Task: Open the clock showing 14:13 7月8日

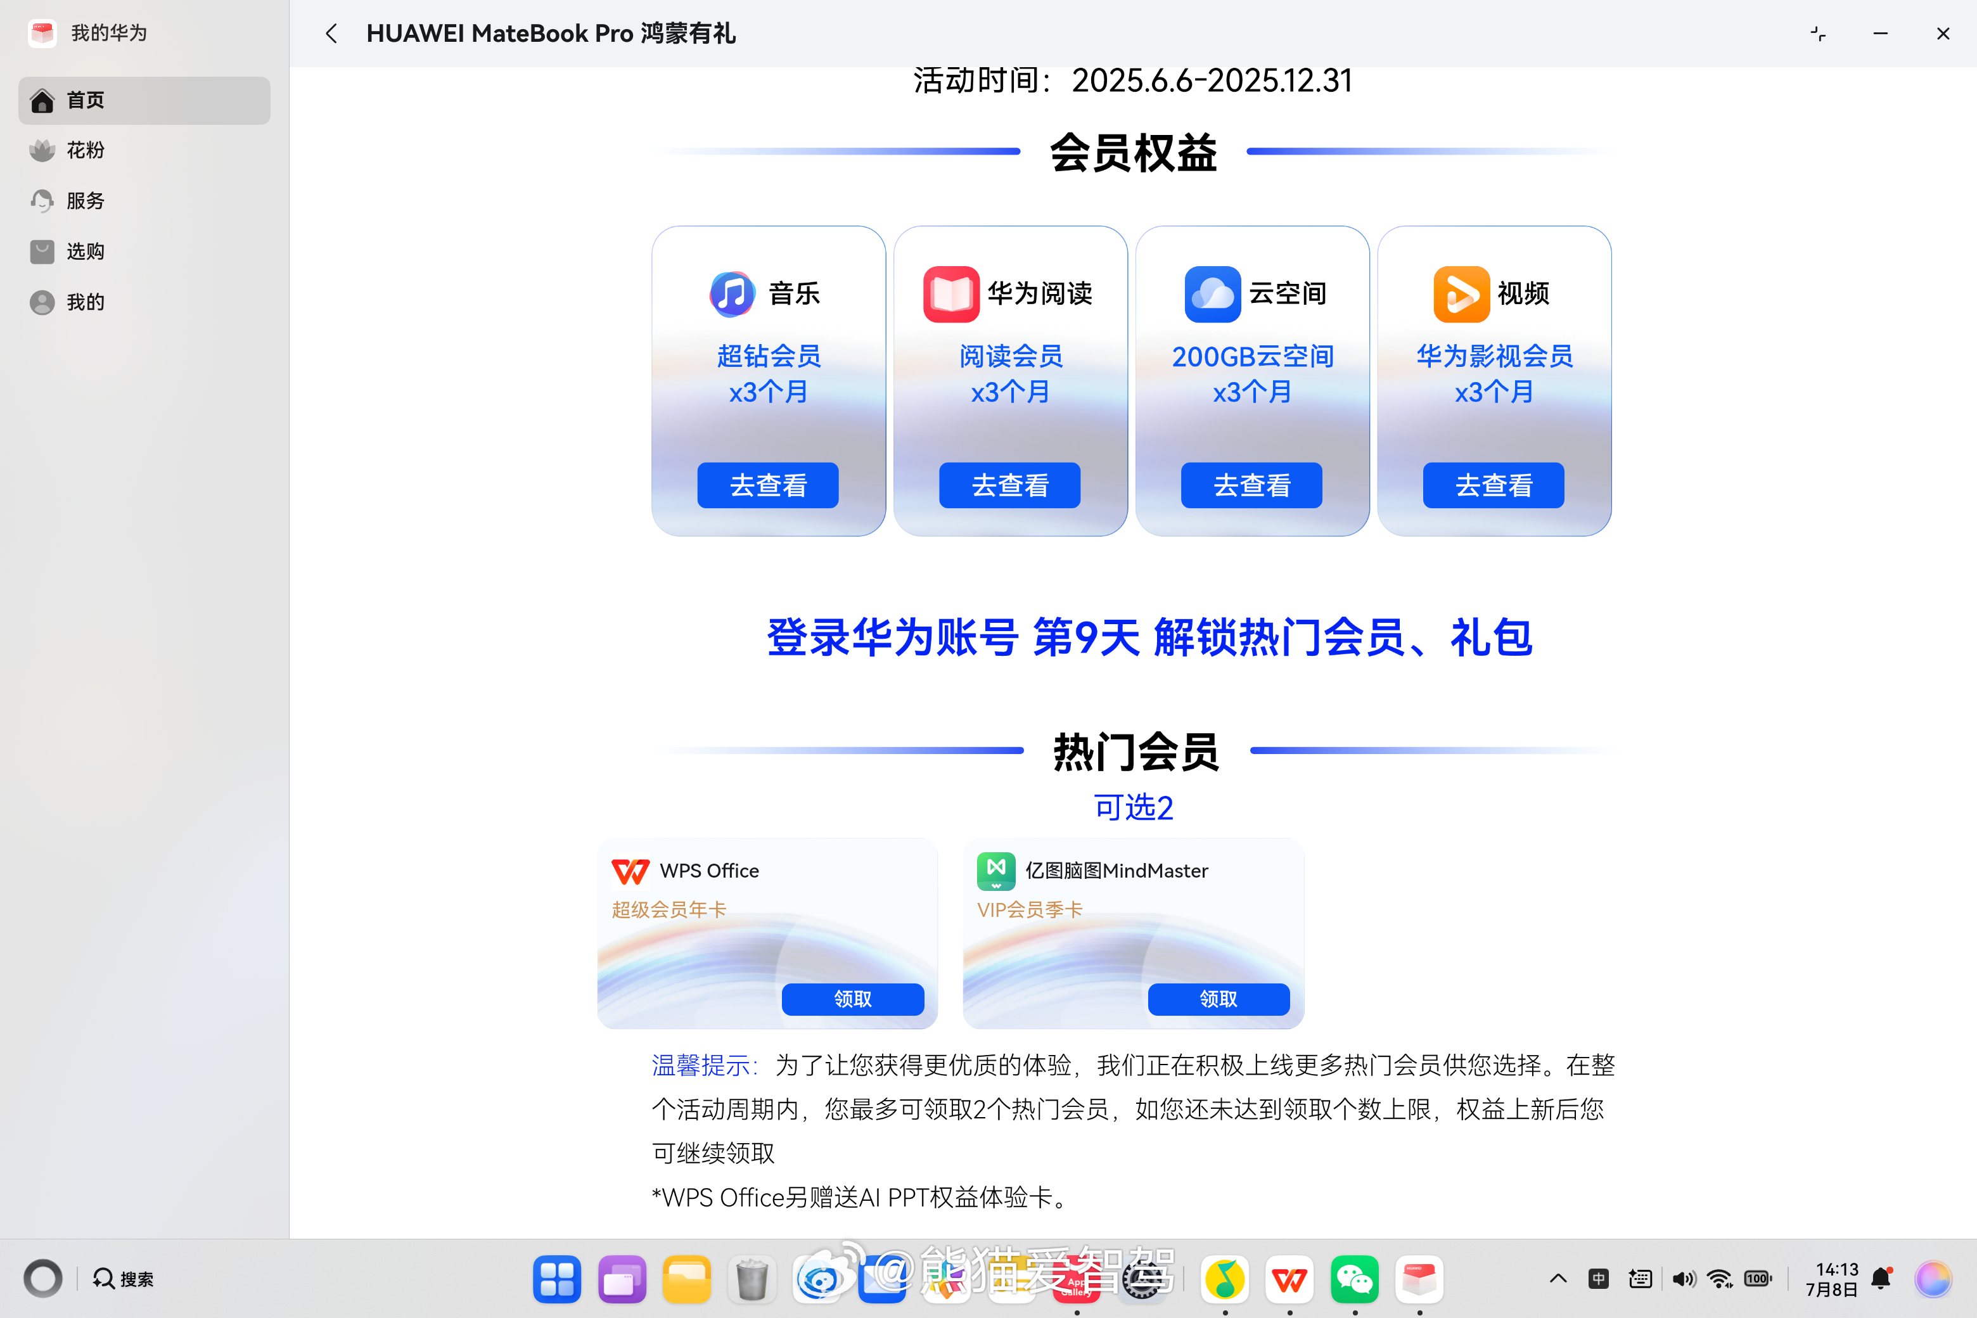Action: [1833, 1279]
